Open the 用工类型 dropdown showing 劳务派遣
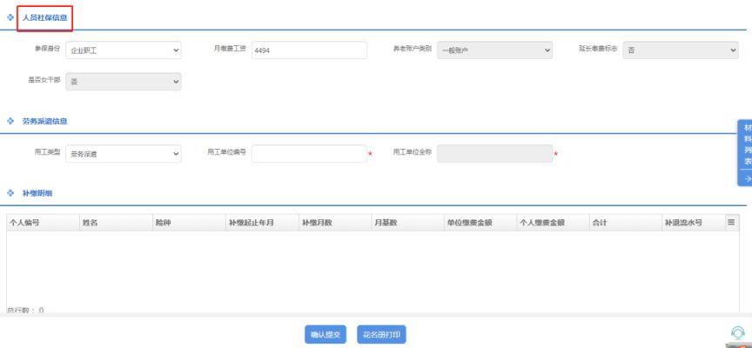752x348 pixels. (x=124, y=153)
